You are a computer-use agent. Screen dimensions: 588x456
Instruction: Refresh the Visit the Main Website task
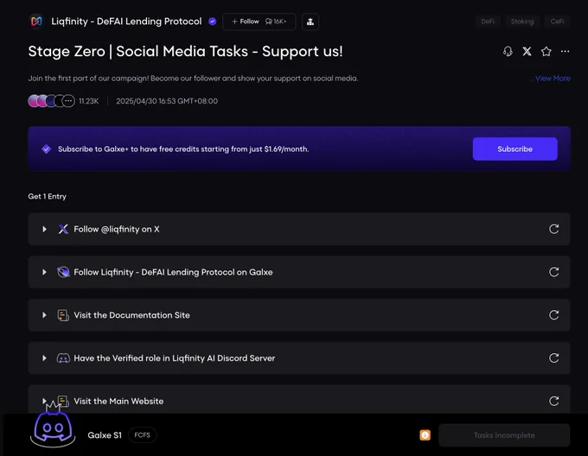554,402
